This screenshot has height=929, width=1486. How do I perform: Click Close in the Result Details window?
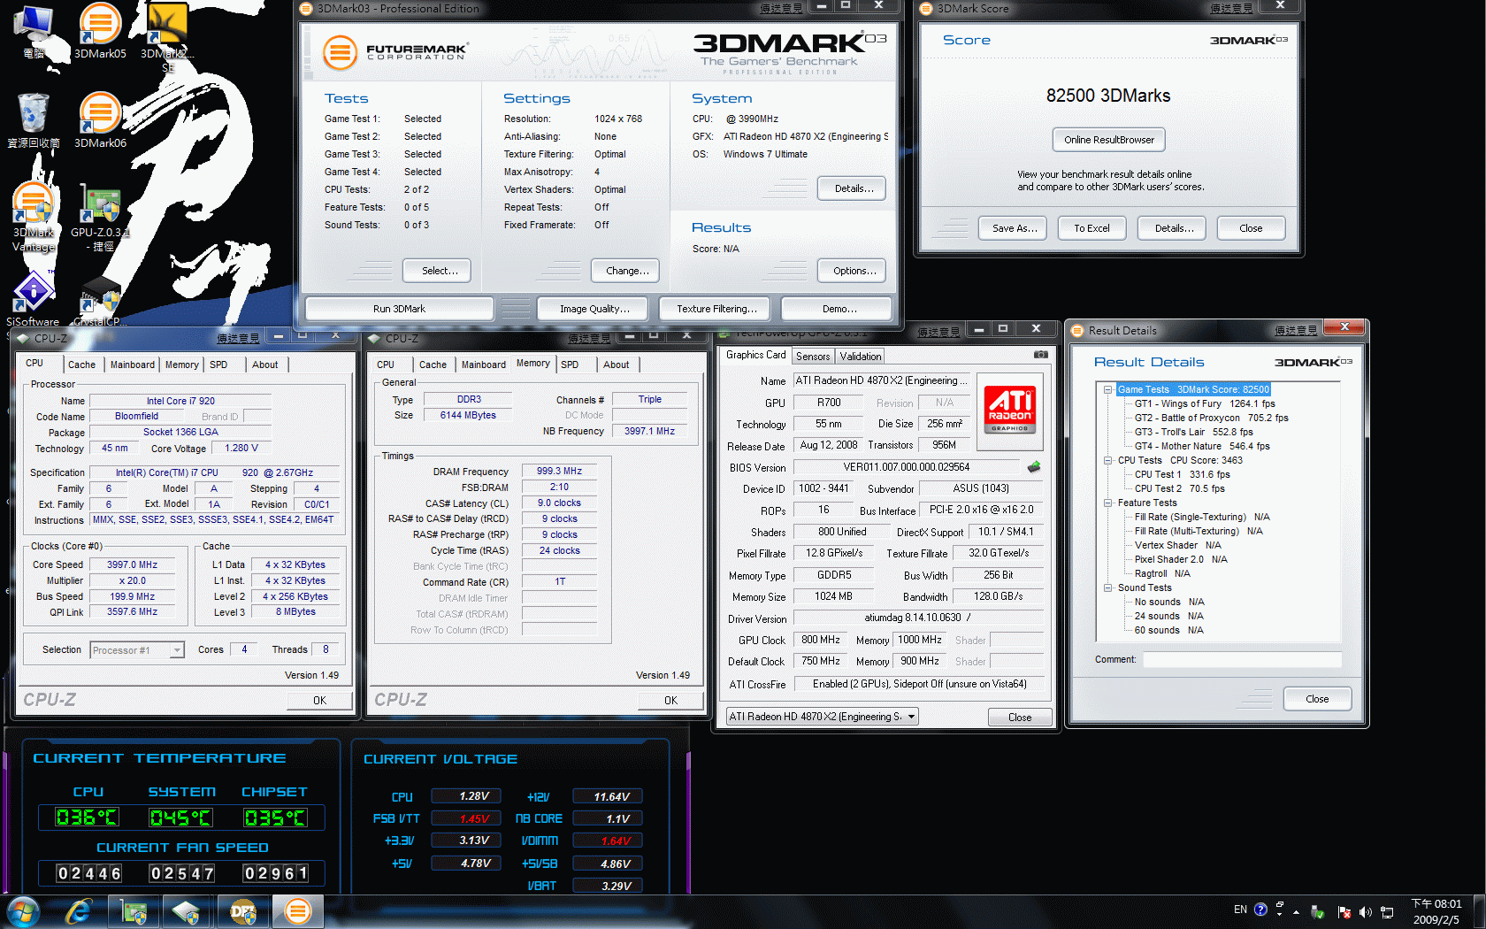tap(1317, 699)
